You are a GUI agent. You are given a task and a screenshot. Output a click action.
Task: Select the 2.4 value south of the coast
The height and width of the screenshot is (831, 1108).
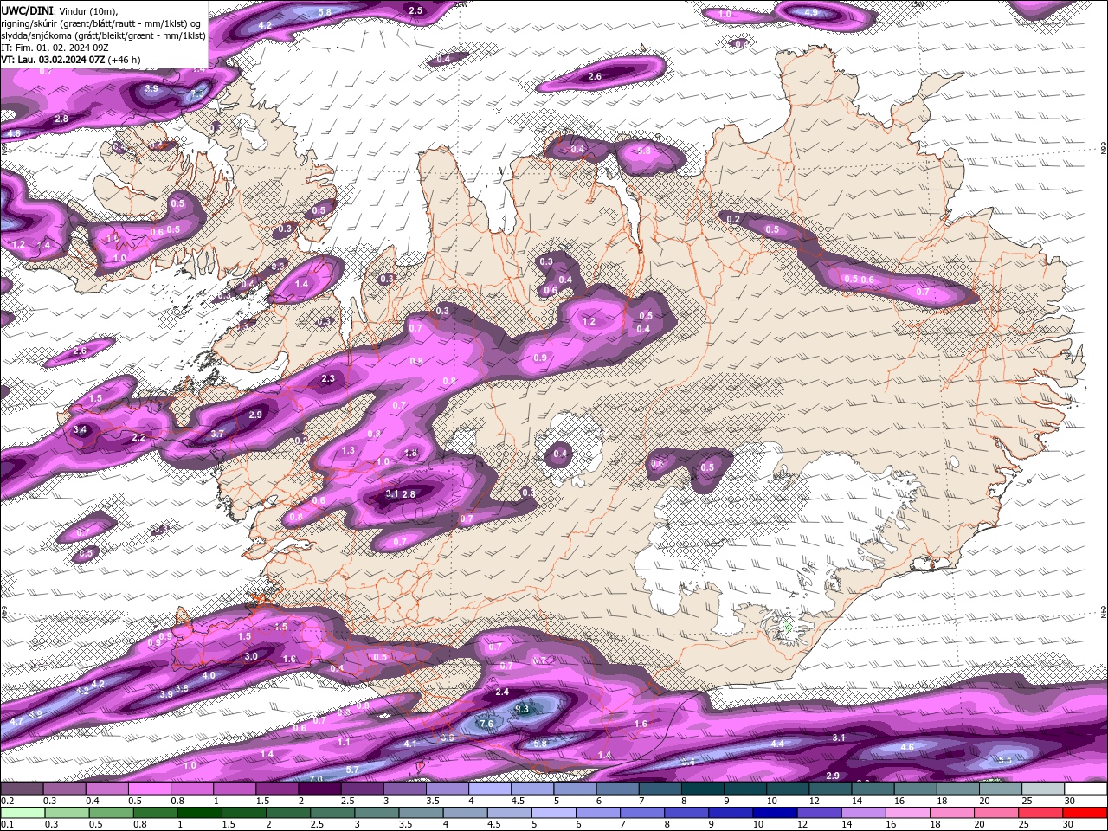tap(502, 692)
